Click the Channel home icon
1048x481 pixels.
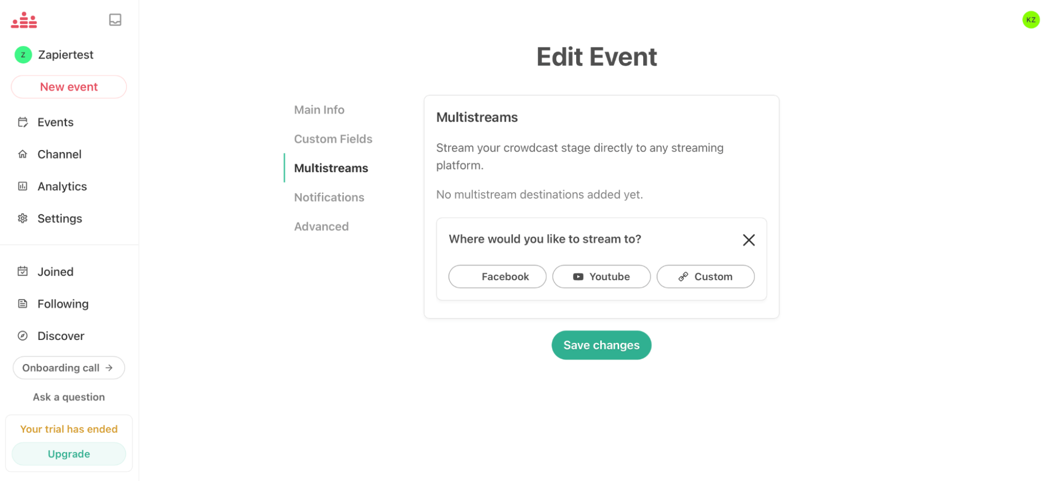coord(23,154)
